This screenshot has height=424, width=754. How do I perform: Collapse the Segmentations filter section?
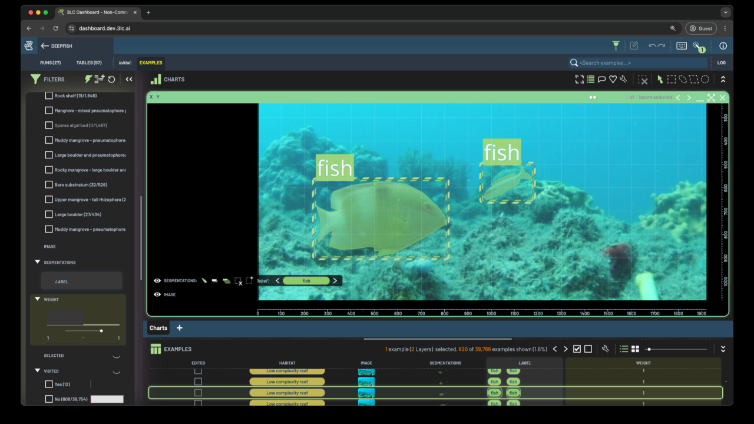pyautogui.click(x=38, y=263)
